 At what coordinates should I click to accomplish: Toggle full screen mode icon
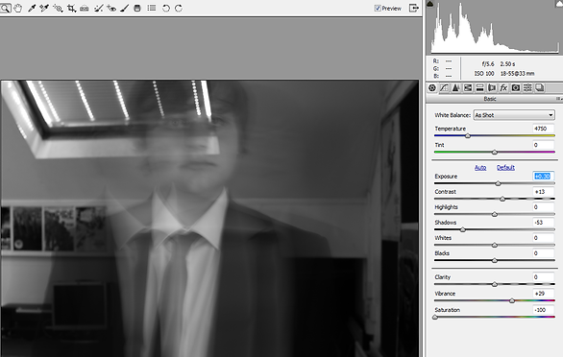coord(414,8)
